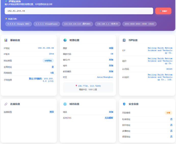Viewport: 176px width, 144px height.
Task: Pick the 2001:4860:4860::8888 IPv6 example
Action: (139, 24)
